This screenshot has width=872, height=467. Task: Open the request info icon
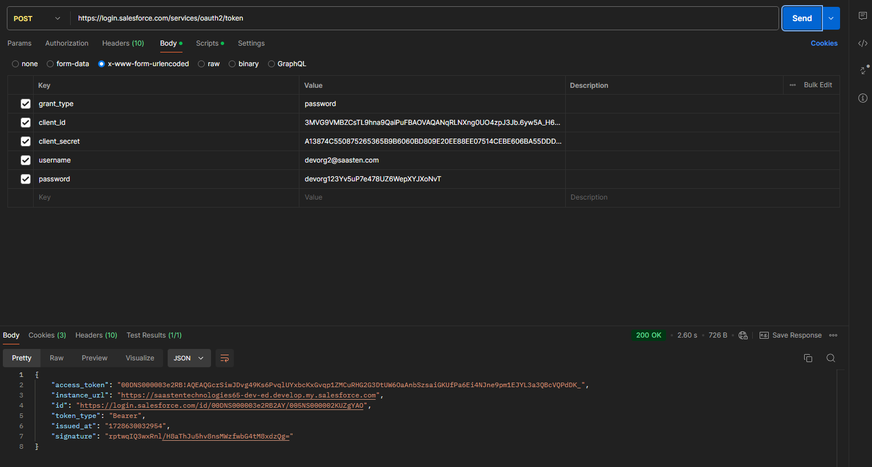click(862, 98)
